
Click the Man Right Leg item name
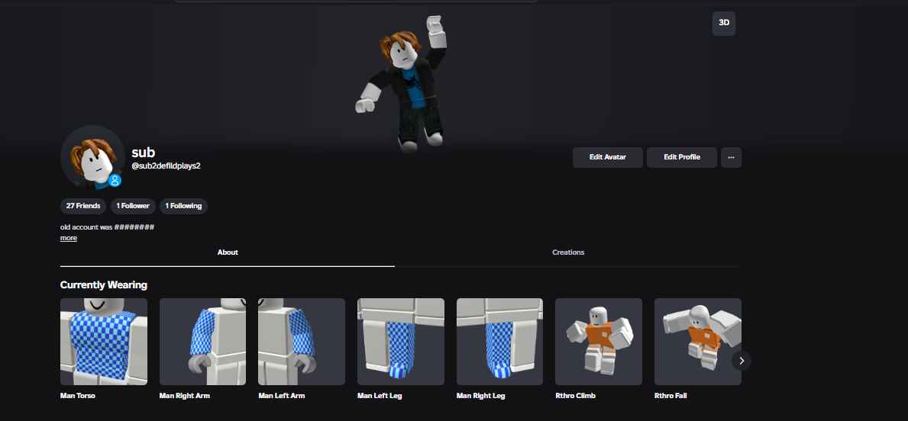point(480,396)
